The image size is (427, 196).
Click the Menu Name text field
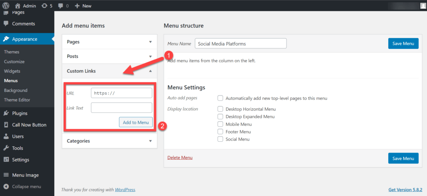(x=241, y=43)
